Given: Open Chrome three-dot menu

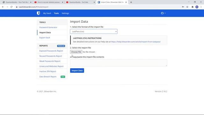Looking at the screenshot, I should point(201,7).
